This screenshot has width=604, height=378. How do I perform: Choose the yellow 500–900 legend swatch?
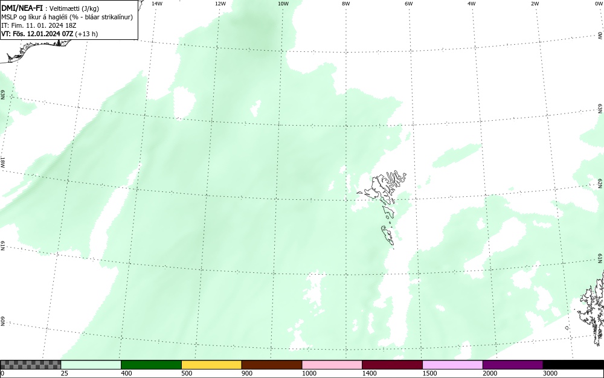[211, 365]
